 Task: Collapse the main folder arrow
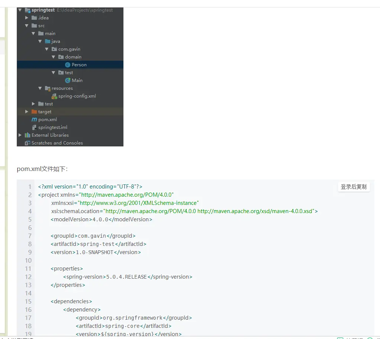(x=33, y=33)
